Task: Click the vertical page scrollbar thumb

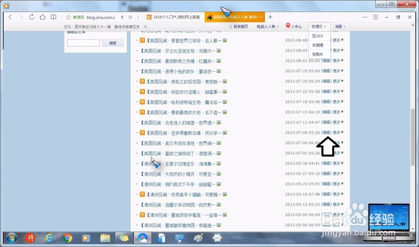Action: [x=413, y=137]
